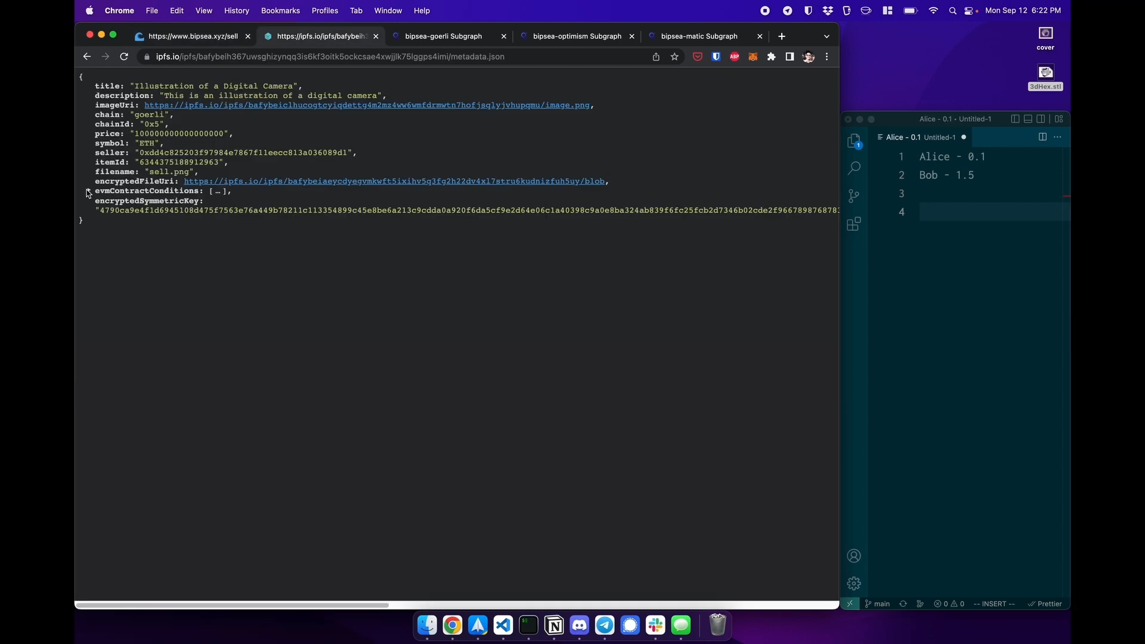Open Bookmarks menu in menu bar
This screenshot has width=1145, height=644.
(280, 11)
